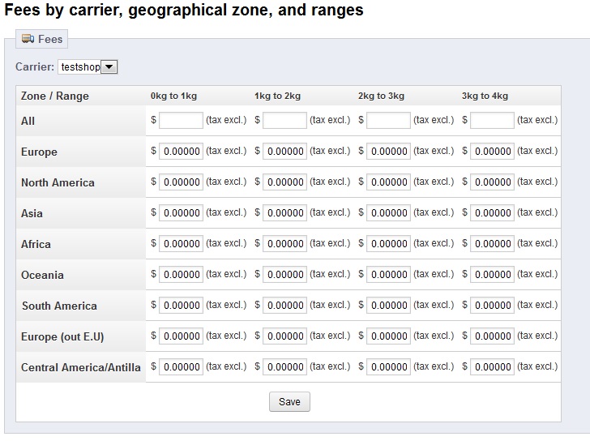Focus the All zone 3kg to 4kg field
The image size is (590, 441).
[492, 121]
